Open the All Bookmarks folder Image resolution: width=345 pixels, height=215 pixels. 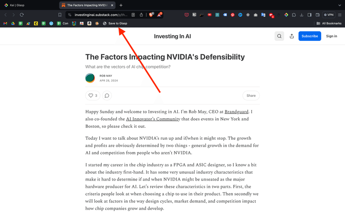(x=329, y=23)
